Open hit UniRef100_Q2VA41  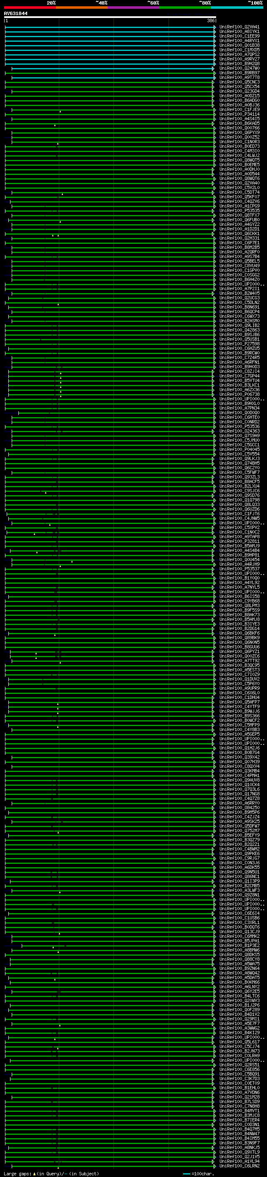239,27
